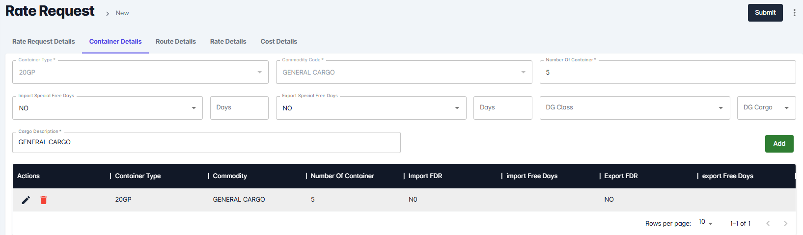Switch to Route Details tab
The height and width of the screenshot is (235, 803).
point(176,42)
